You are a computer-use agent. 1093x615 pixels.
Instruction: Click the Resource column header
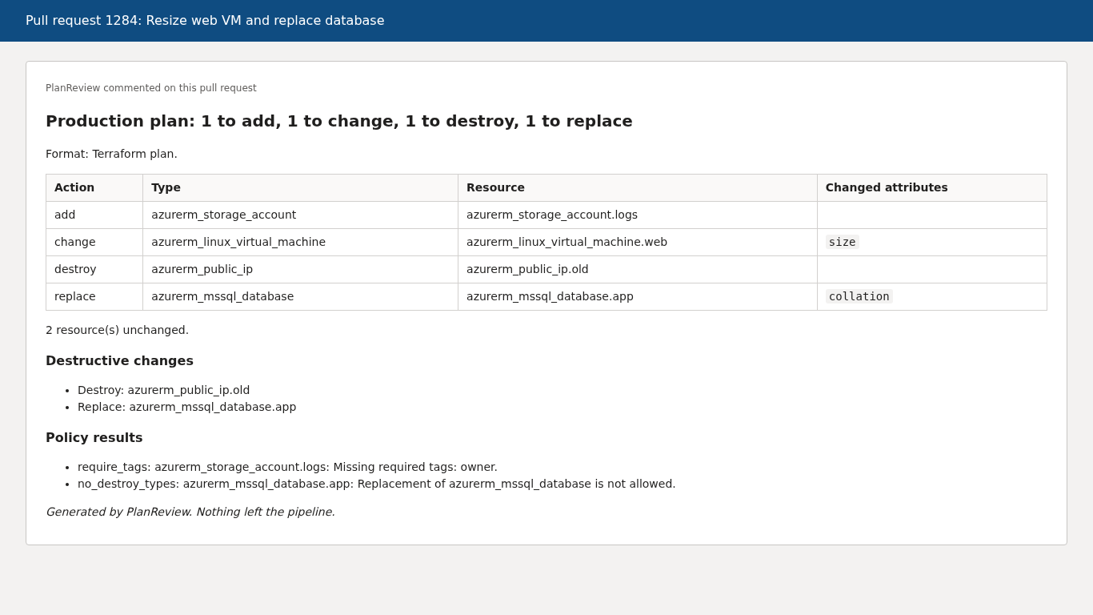click(x=638, y=187)
